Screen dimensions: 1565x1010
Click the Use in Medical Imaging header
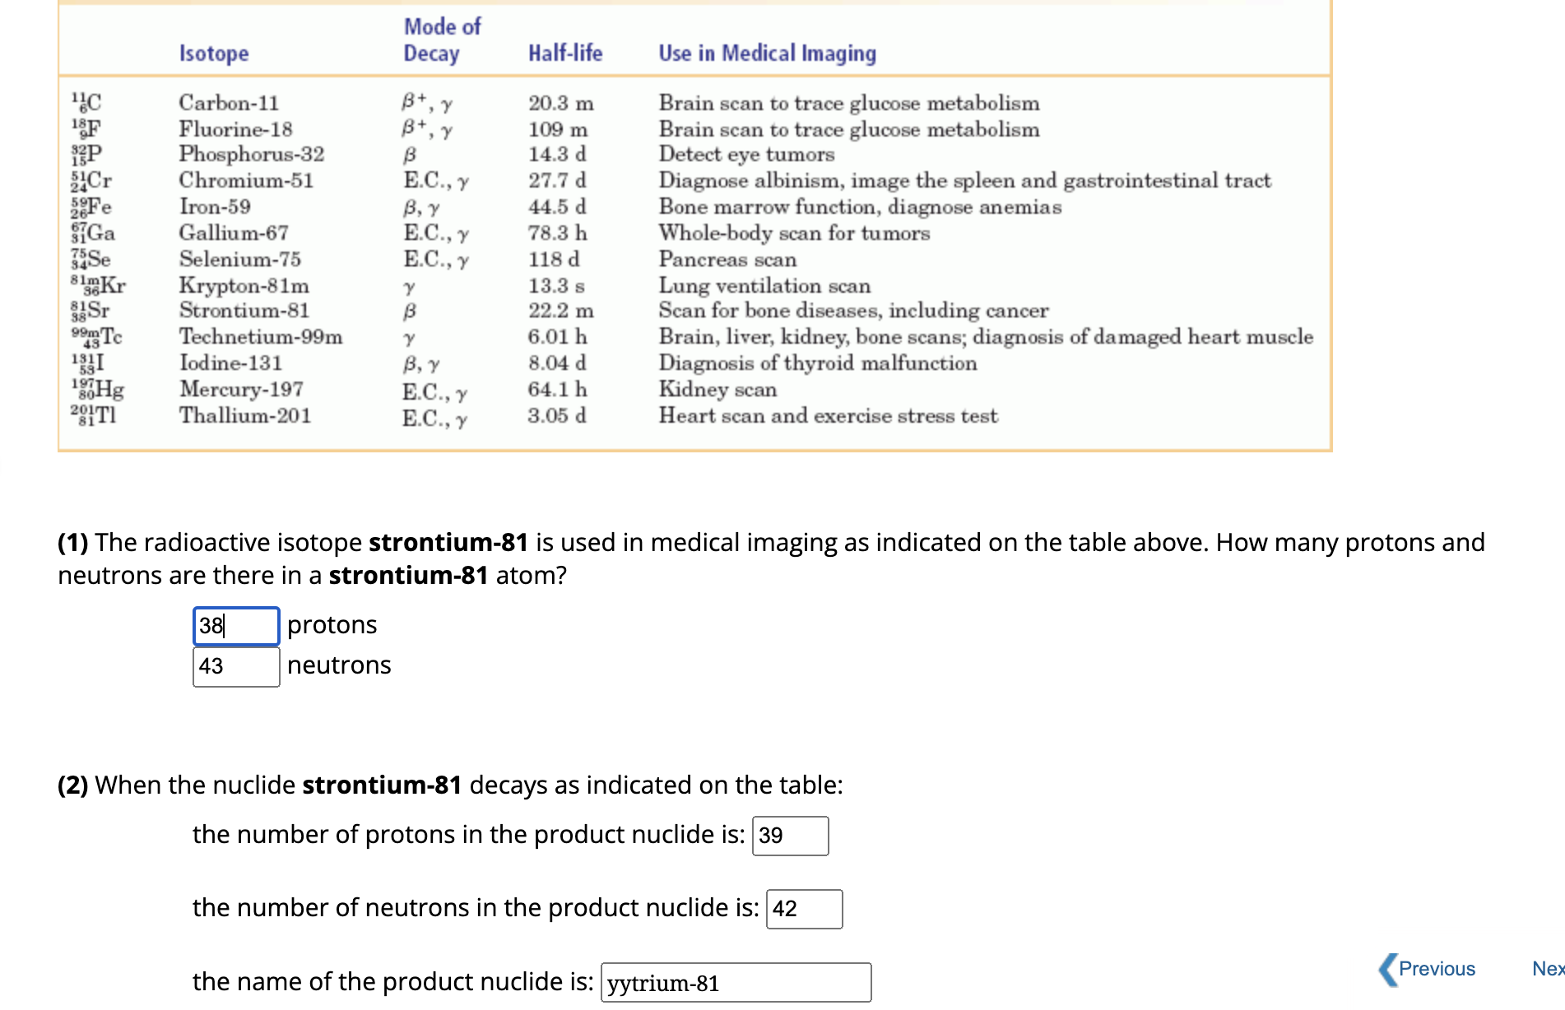(767, 53)
